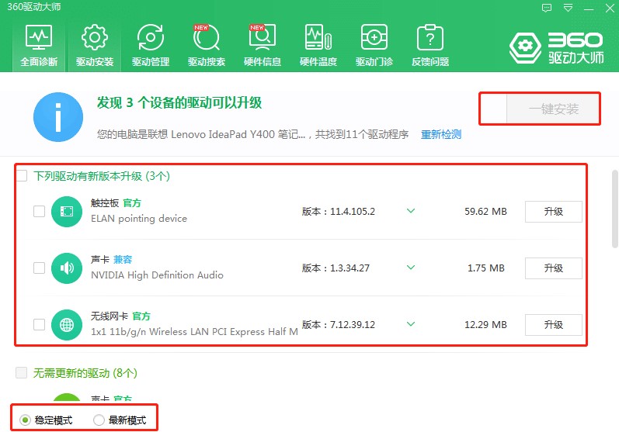
Task: Click the 发现 3 个设备的驱动可以升级 headline
Action: 179,103
